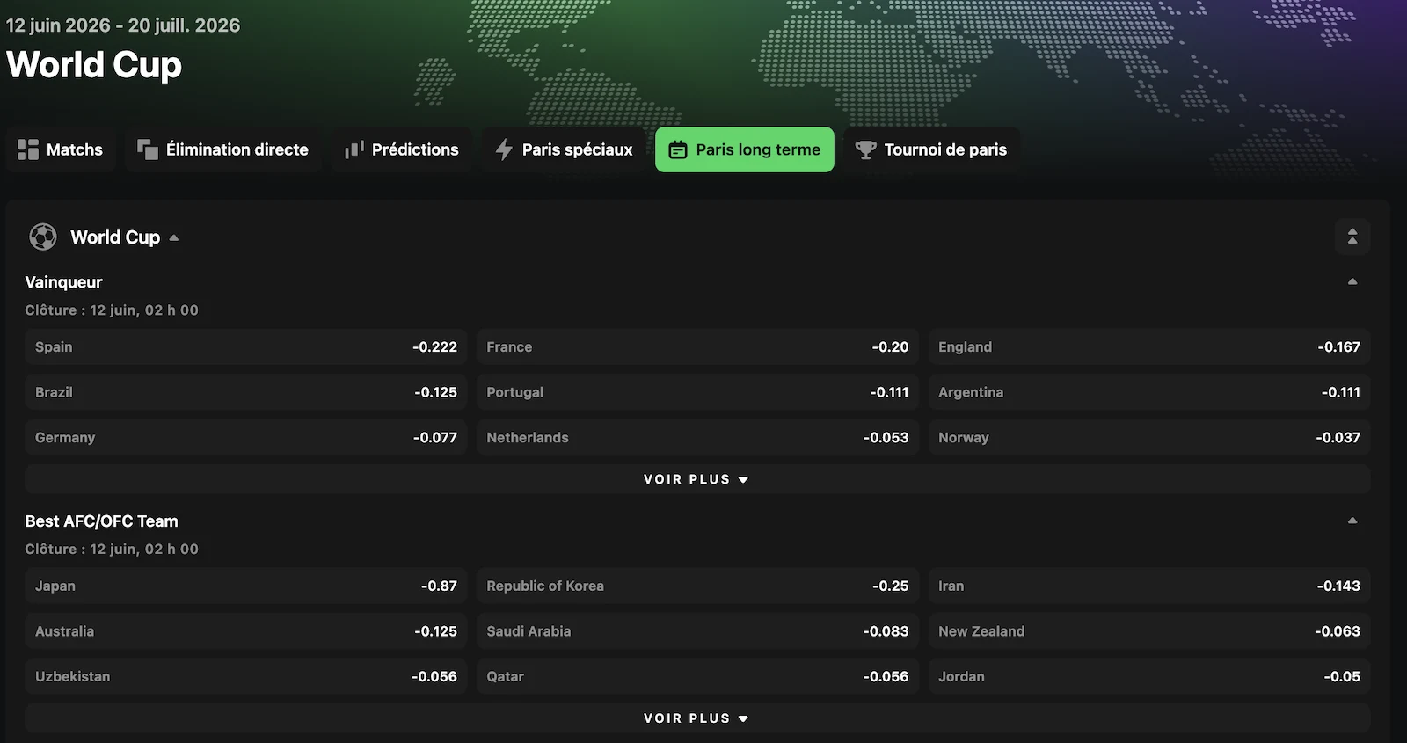1407x743 pixels.
Task: Click the Prédictions bar chart icon
Action: [354, 149]
